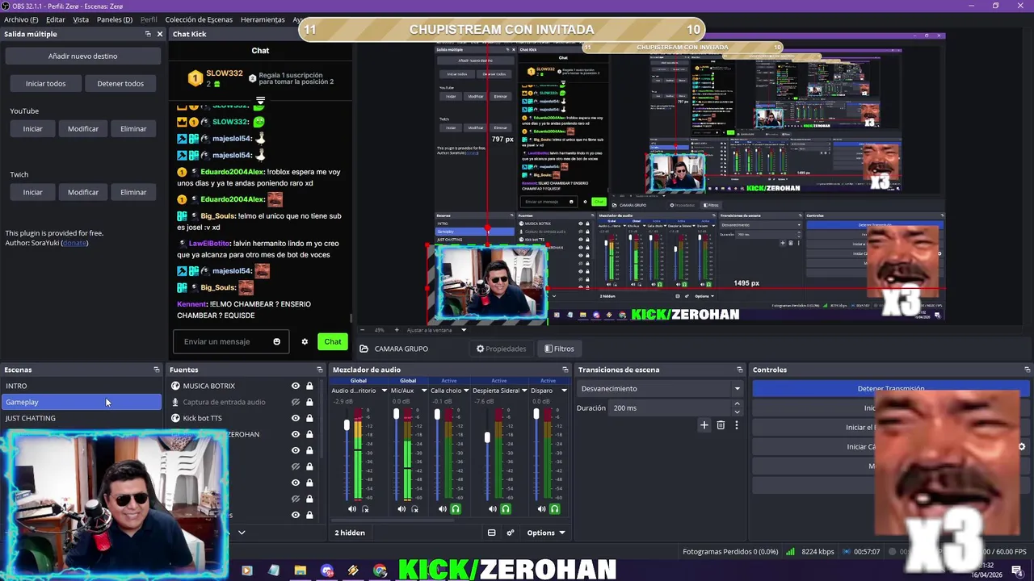Screen dimensions: 1034x581
Task: Mute the Calla cholo channel
Action: point(442,509)
